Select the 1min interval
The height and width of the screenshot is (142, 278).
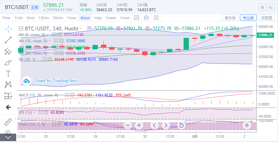(x=18, y=18)
